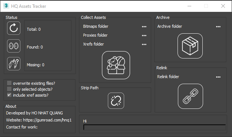The height and width of the screenshot is (137, 232).
Task: Click the eyes icon for found assets
Action: coord(14,46)
